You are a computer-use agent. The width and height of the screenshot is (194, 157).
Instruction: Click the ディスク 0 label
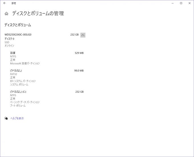(9, 39)
